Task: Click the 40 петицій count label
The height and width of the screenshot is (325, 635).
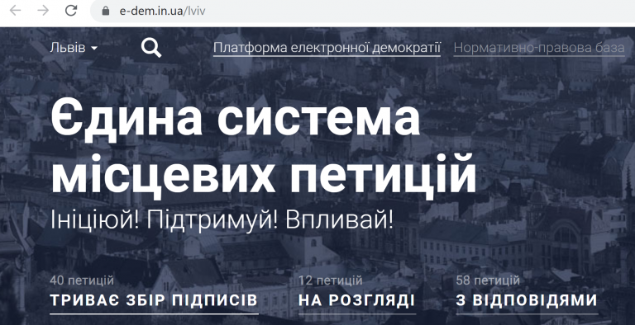Action: click(82, 280)
